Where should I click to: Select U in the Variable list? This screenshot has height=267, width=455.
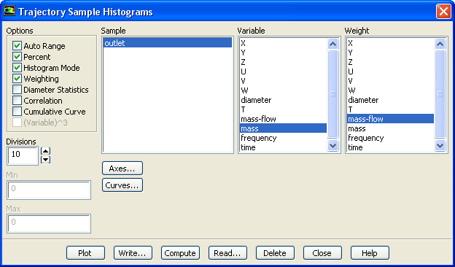(283, 71)
